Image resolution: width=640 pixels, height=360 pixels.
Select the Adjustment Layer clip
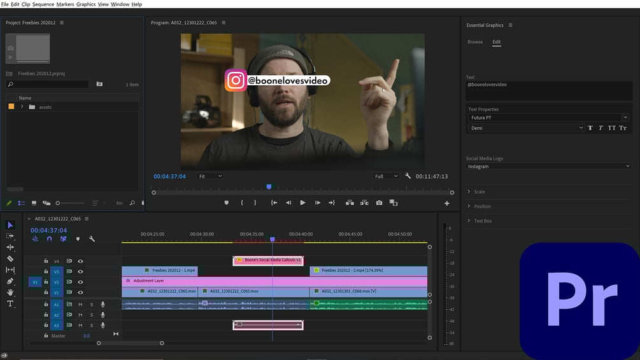pyautogui.click(x=274, y=281)
